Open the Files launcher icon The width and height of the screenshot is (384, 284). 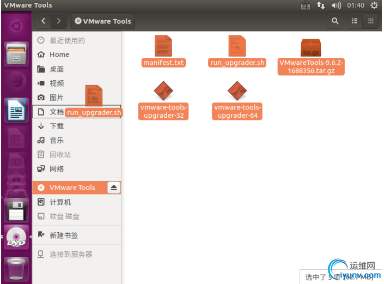point(16,54)
